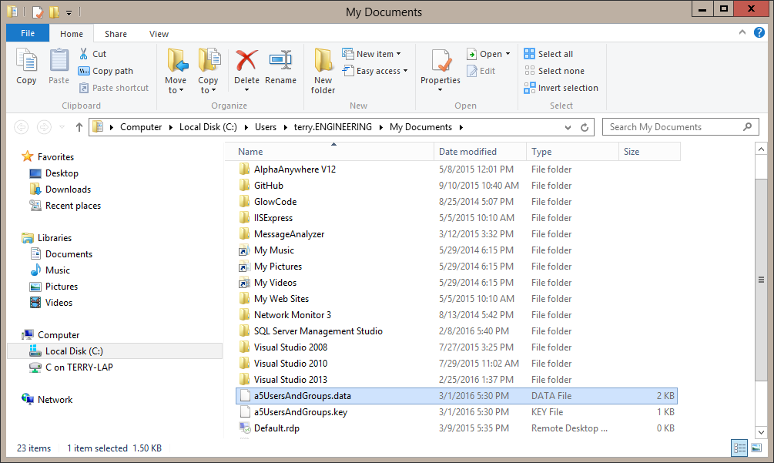Refresh the folder view in address bar
Screen dimensions: 774x463
pyautogui.click(x=585, y=127)
